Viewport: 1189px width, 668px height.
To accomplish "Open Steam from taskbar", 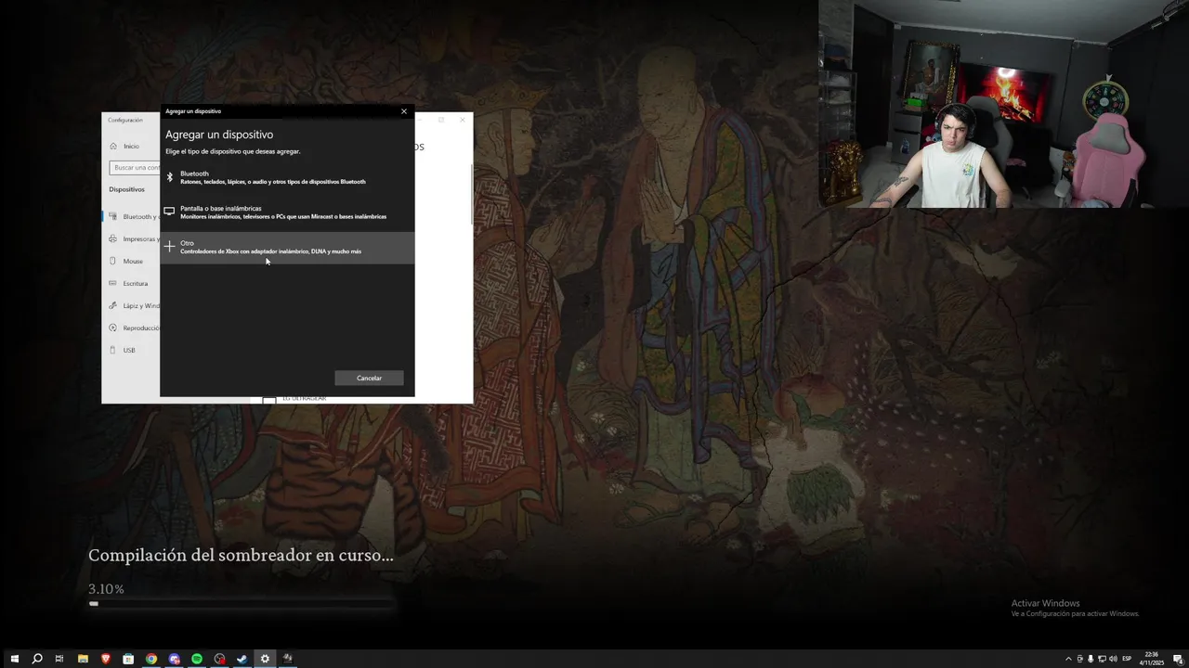I will coord(242,659).
